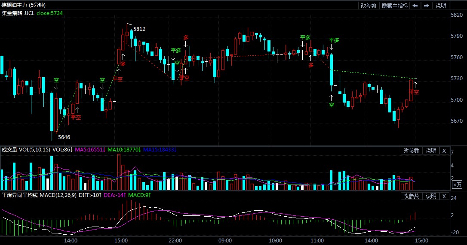Click the right arrow navigation icon

426,6
